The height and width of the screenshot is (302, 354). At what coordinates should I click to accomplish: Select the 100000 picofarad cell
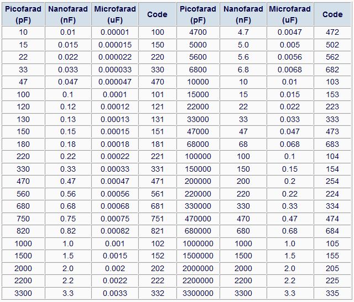click(198, 156)
